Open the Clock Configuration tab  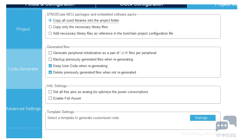tap(142, 6)
